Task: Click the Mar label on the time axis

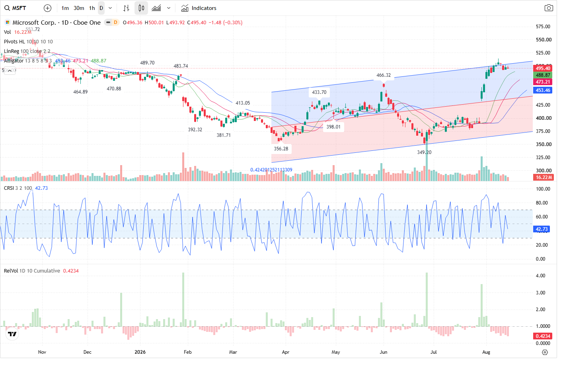Action: pos(233,352)
